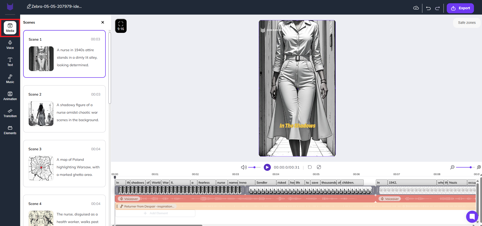The image size is (482, 226).
Task: Select the 'nurse' caption word
Action: 222,183
